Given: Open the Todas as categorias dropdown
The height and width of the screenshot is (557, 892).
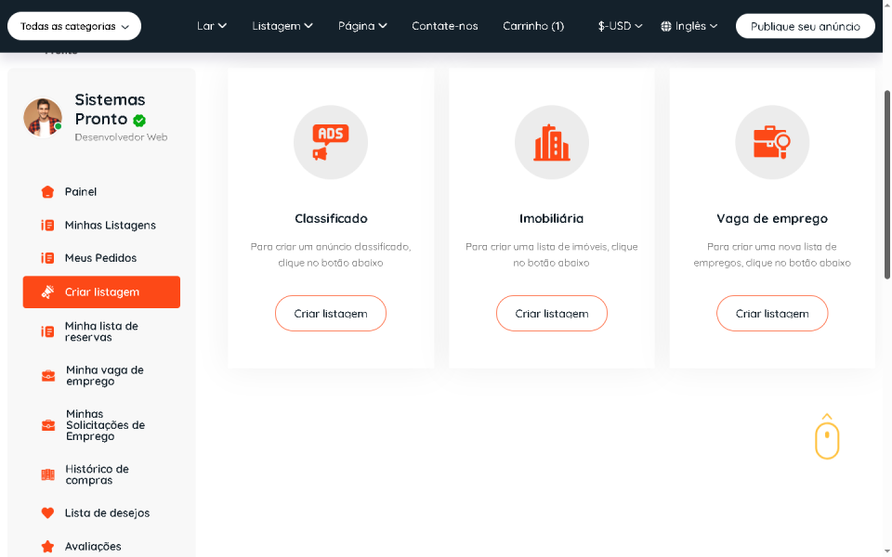Looking at the screenshot, I should point(73,26).
